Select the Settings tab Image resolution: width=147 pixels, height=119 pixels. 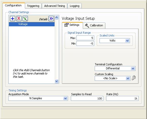tap(72, 25)
